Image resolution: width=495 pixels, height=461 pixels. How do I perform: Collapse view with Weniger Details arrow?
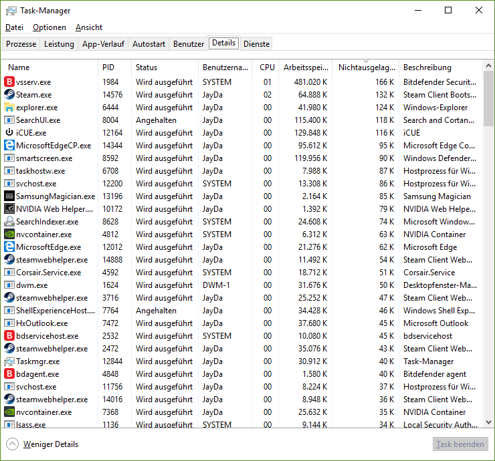coord(12,444)
